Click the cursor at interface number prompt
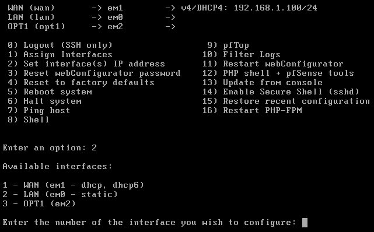The width and height of the screenshot is (374, 232). 305,223
